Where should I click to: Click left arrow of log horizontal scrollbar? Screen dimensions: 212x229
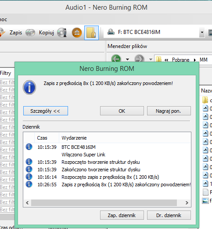coord(27,203)
